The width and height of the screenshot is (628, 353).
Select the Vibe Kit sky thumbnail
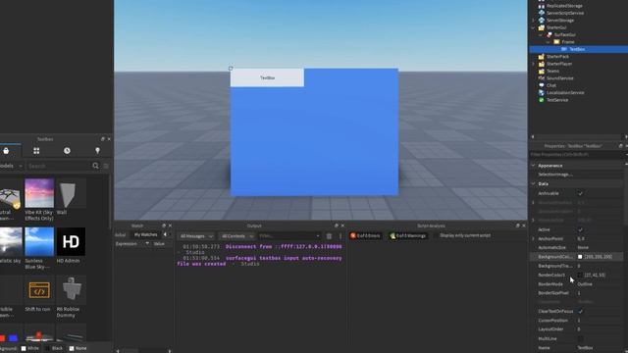(x=39, y=193)
